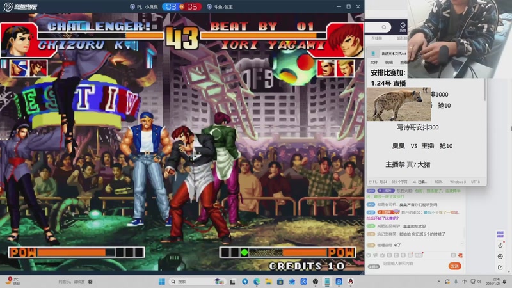Click the 100% zoom level in Notepad status bar
The image size is (512, 288).
coord(438,182)
